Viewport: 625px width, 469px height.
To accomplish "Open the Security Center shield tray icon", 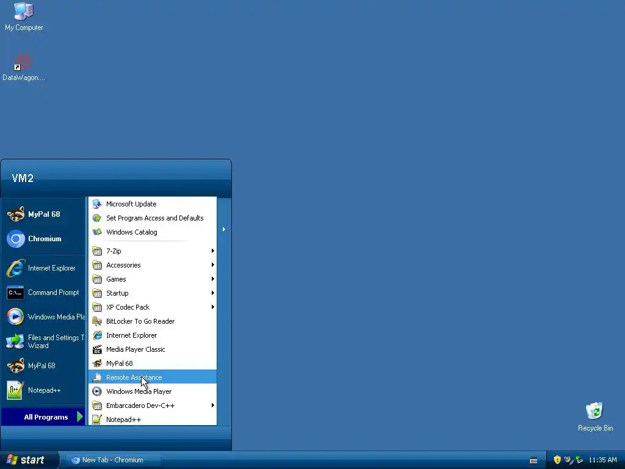I will click(x=557, y=460).
